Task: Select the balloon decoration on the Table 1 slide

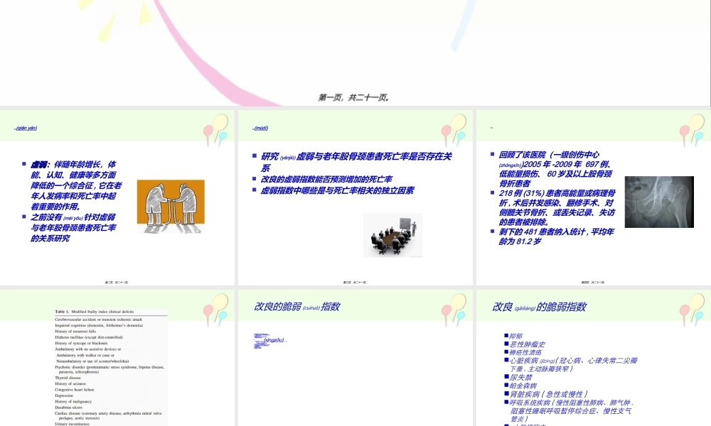Action: (215, 310)
